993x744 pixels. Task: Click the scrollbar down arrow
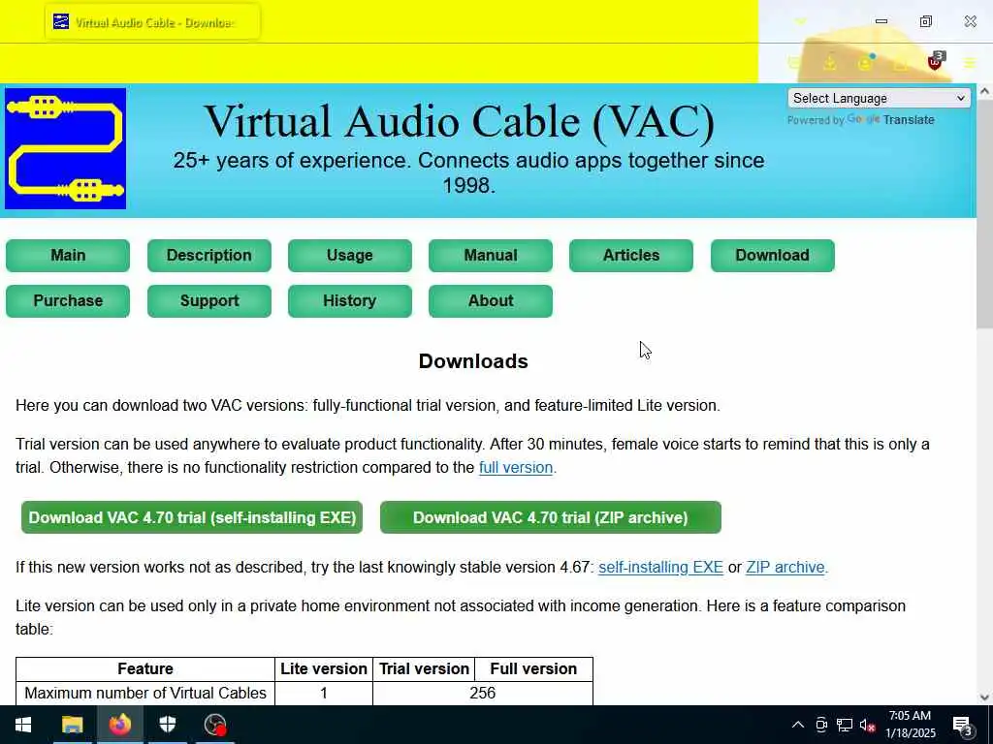[x=984, y=697]
